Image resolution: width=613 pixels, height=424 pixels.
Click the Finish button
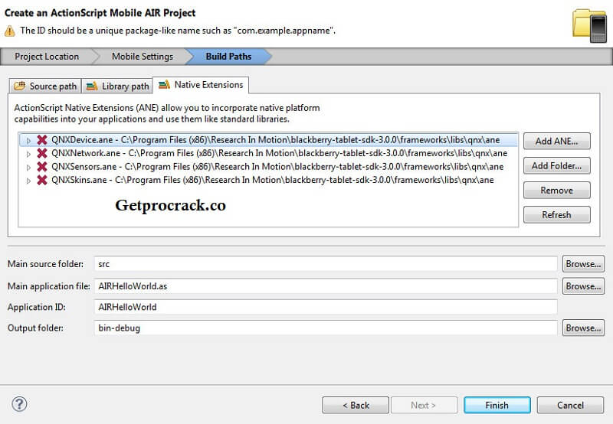tap(497, 406)
